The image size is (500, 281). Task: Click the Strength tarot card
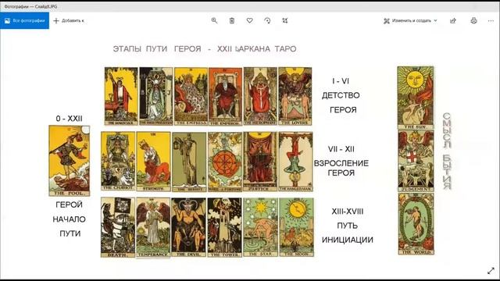(x=153, y=162)
